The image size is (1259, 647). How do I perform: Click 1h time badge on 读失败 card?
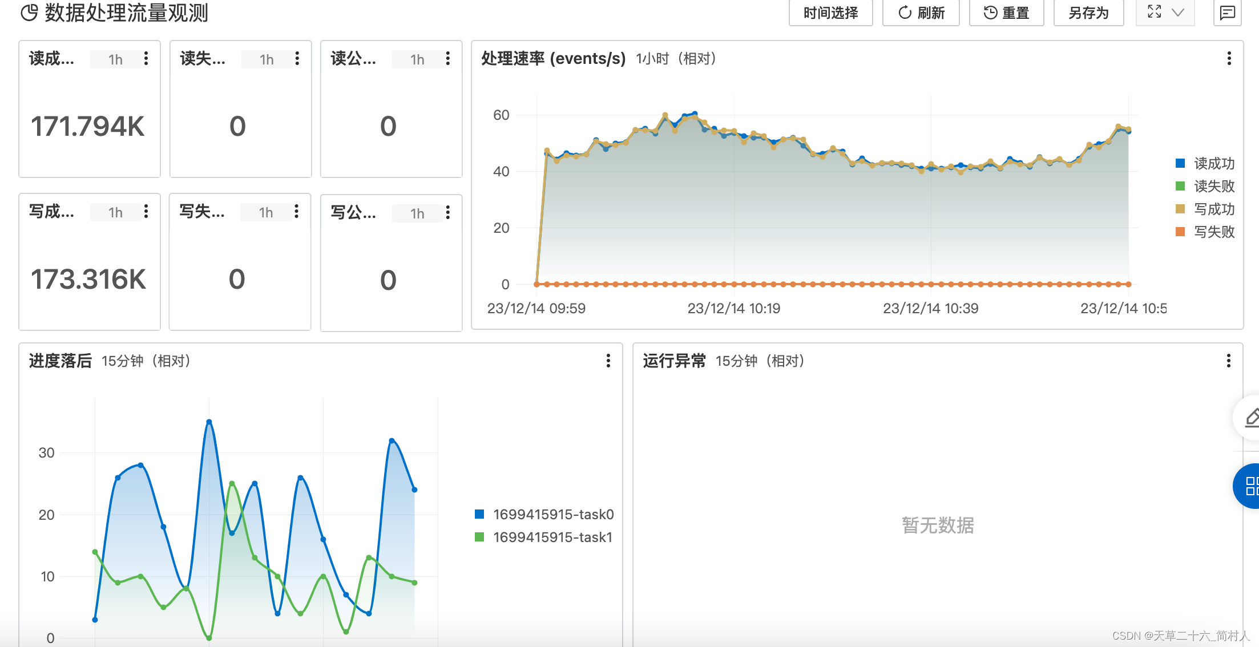[267, 59]
